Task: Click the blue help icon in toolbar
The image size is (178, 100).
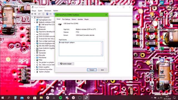Action: [47, 14]
